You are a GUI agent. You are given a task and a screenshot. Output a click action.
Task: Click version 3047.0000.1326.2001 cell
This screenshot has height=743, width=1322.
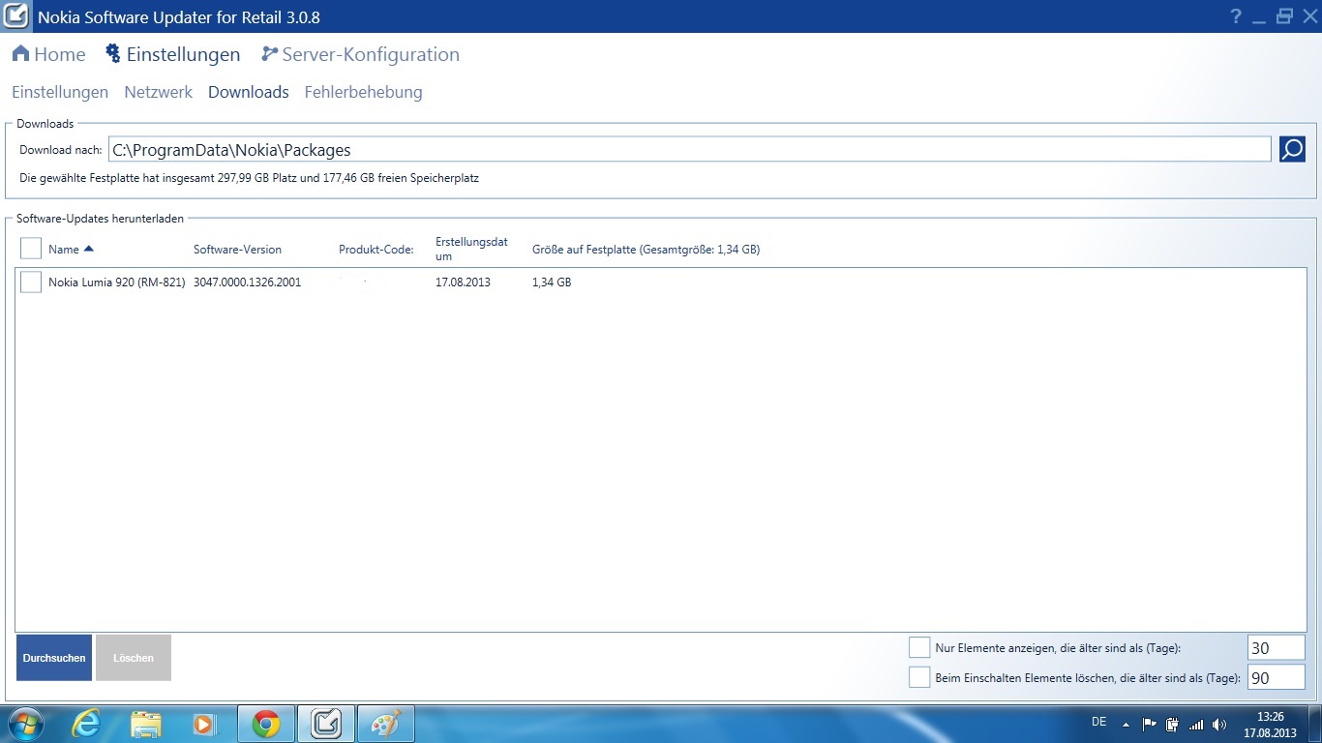[x=247, y=282]
